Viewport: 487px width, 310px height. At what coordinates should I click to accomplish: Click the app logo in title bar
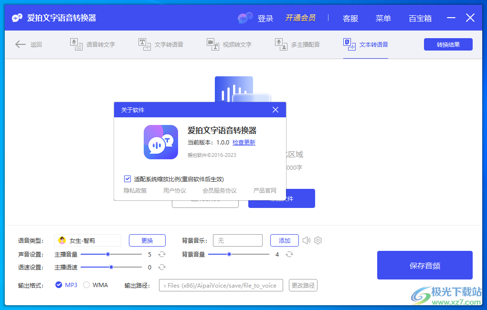coord(17,18)
